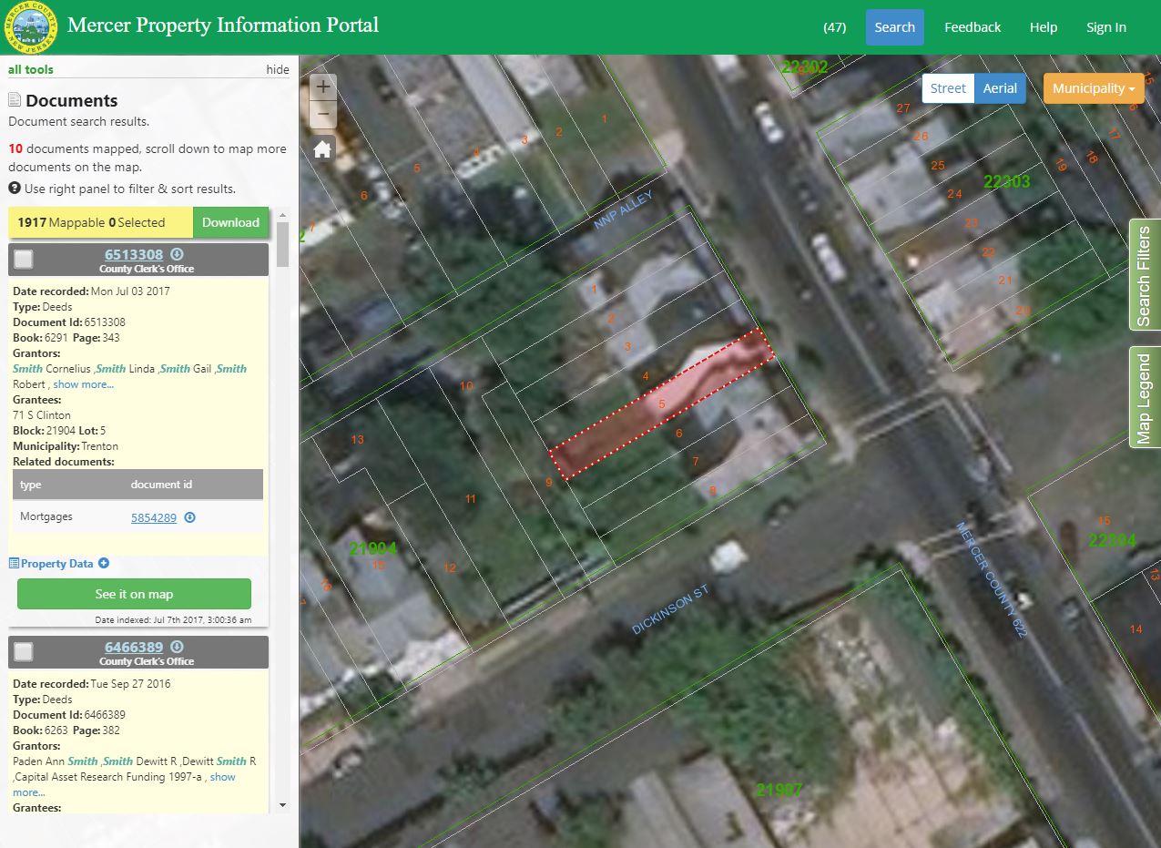The height and width of the screenshot is (848, 1161).
Task: Switch map to Aerial view
Action: [x=1000, y=88]
